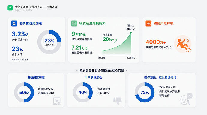Click the green upward arrow near 20%+
Image resolution: width=207 pixels, height=115 pixels.
[115, 41]
